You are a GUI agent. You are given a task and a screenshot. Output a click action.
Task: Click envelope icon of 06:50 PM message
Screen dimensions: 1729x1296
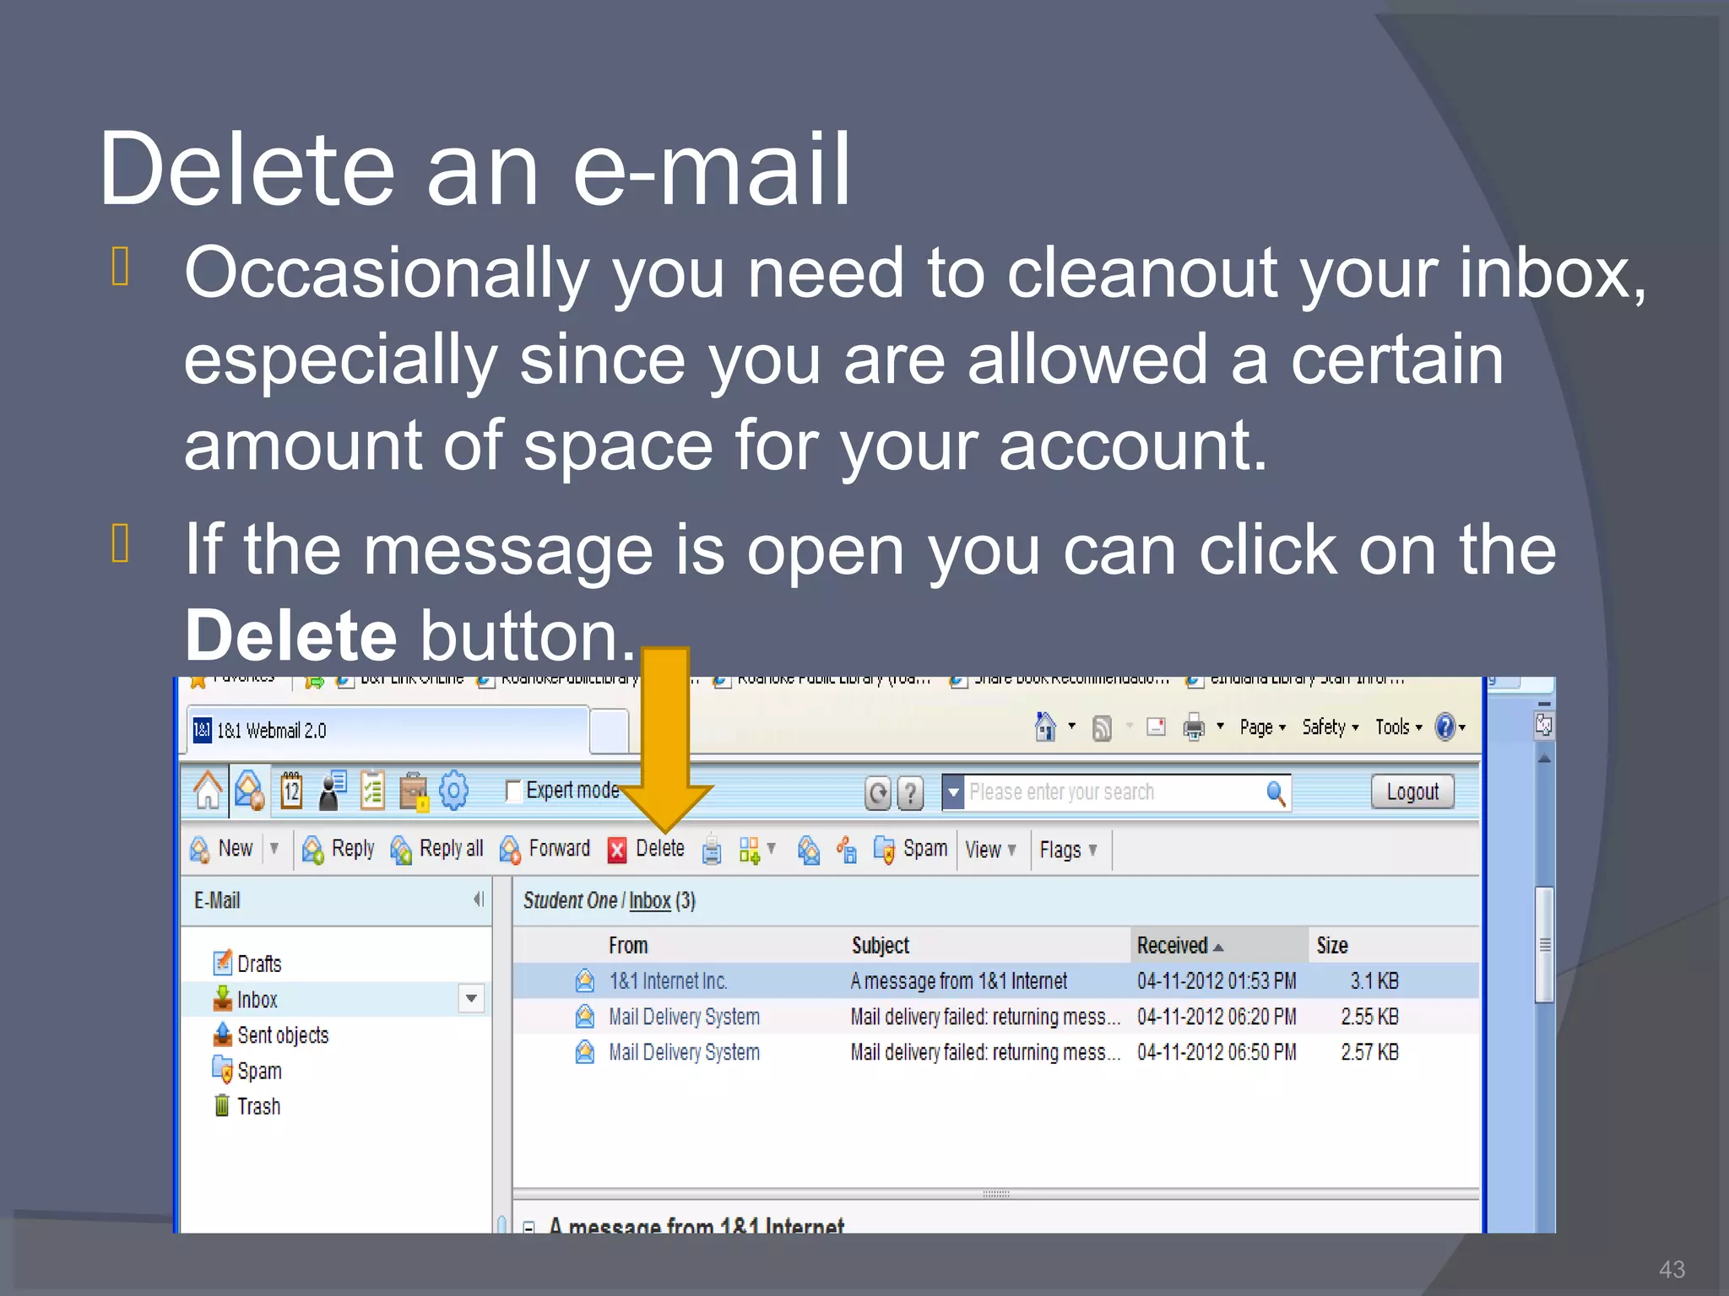click(x=584, y=1051)
